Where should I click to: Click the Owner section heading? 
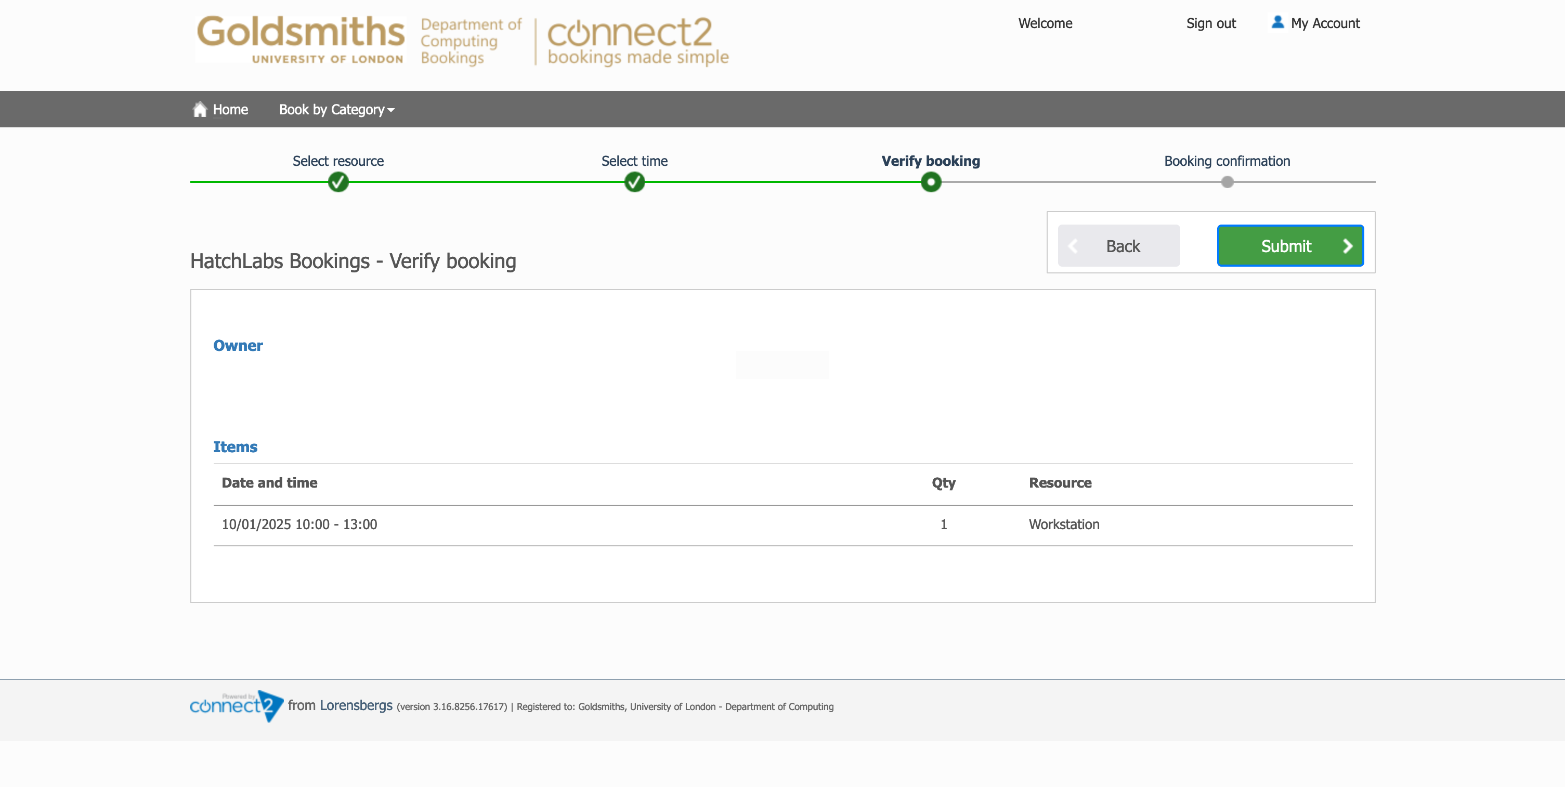click(238, 346)
